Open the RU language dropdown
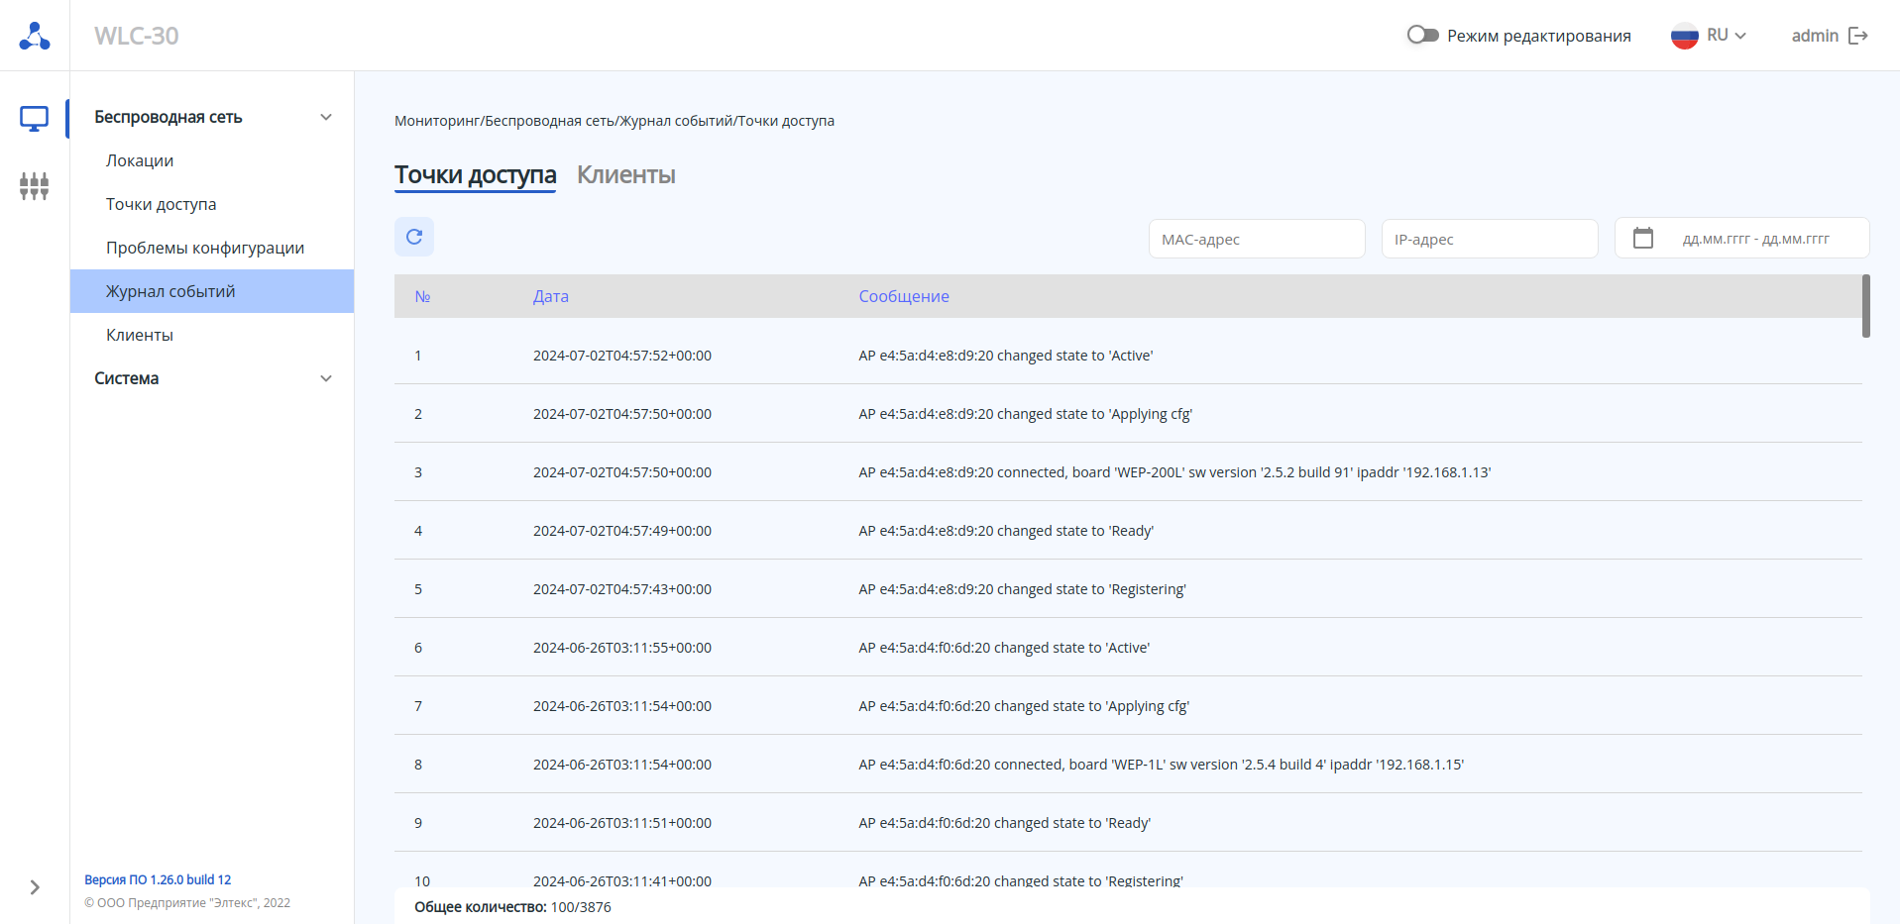1900x924 pixels. pyautogui.click(x=1727, y=36)
